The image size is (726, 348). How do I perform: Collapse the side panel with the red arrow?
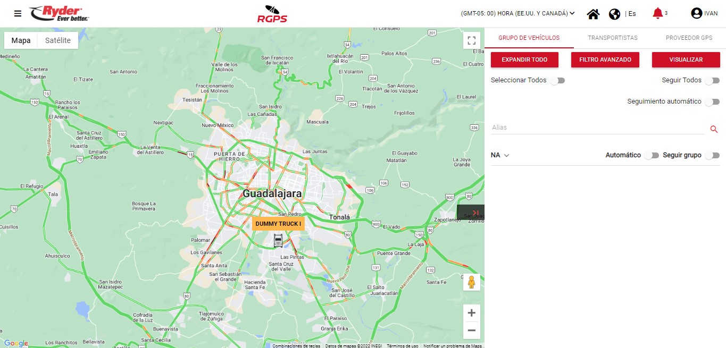476,213
